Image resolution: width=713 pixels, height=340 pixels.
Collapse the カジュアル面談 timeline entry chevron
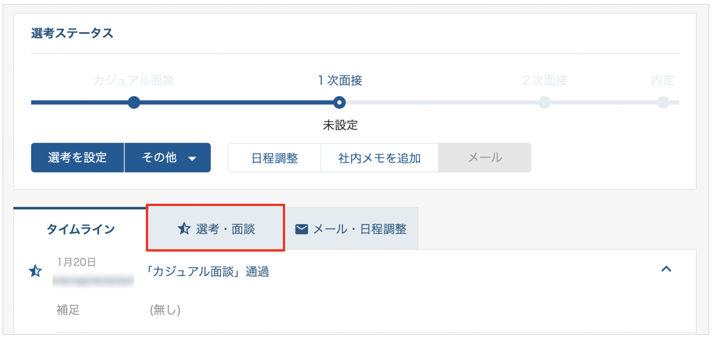pos(666,269)
